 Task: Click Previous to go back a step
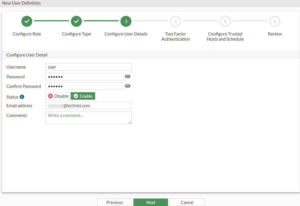pos(114,202)
